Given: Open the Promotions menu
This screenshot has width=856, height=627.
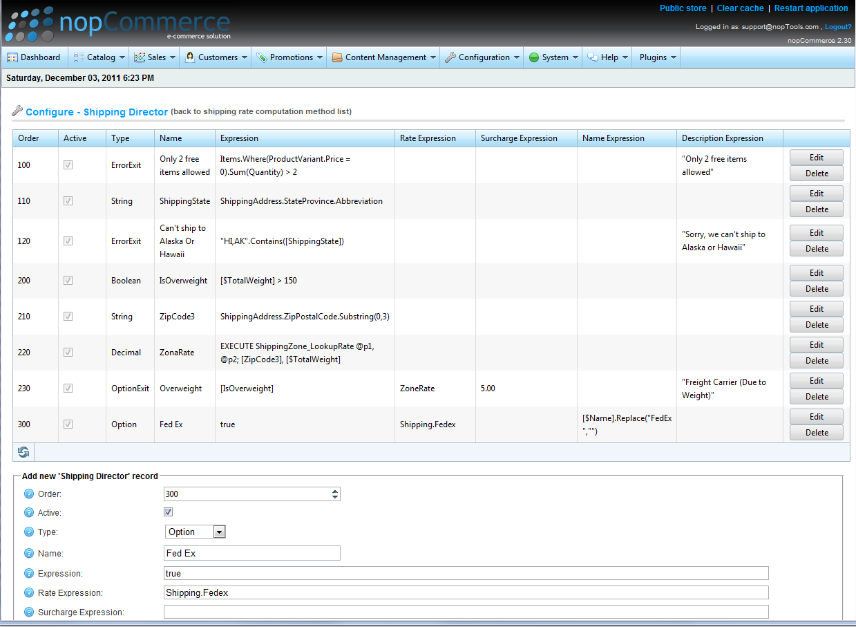Looking at the screenshot, I should (291, 57).
